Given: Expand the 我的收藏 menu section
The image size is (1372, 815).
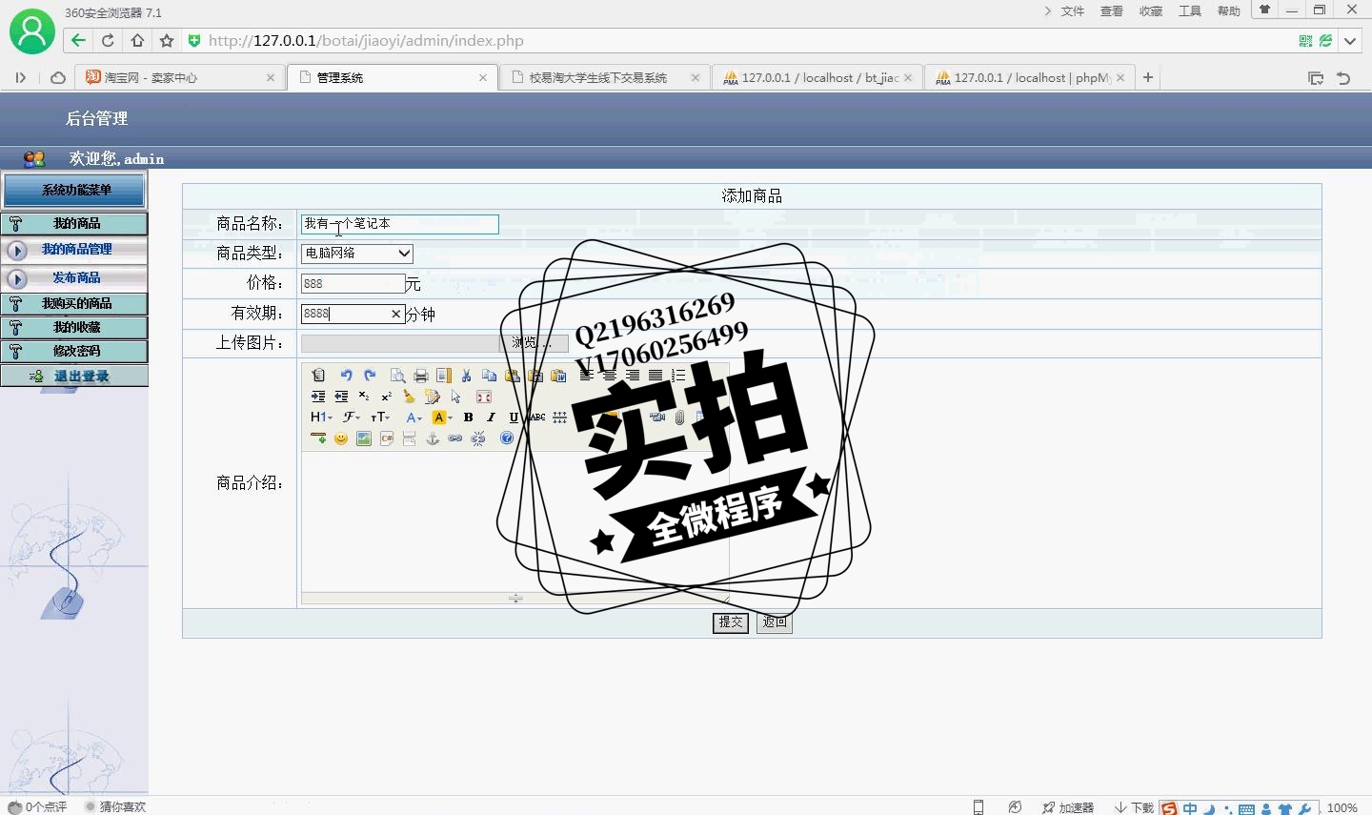Looking at the screenshot, I should [74, 328].
